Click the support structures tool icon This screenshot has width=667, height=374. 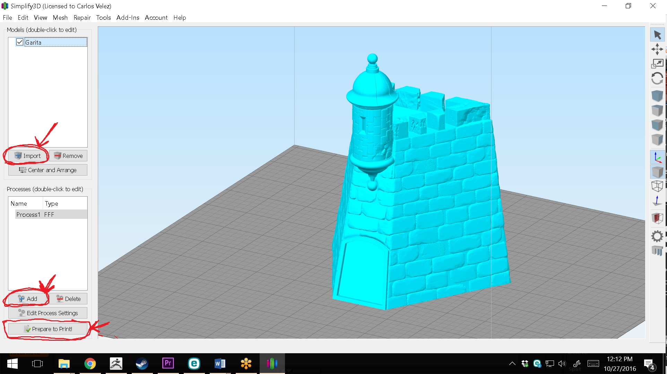pos(657,251)
